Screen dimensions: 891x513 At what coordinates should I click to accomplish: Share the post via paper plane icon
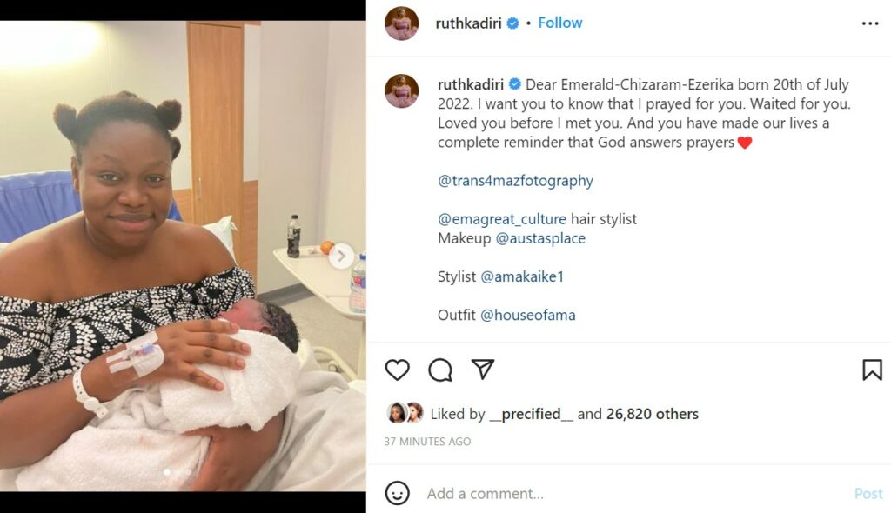(483, 370)
